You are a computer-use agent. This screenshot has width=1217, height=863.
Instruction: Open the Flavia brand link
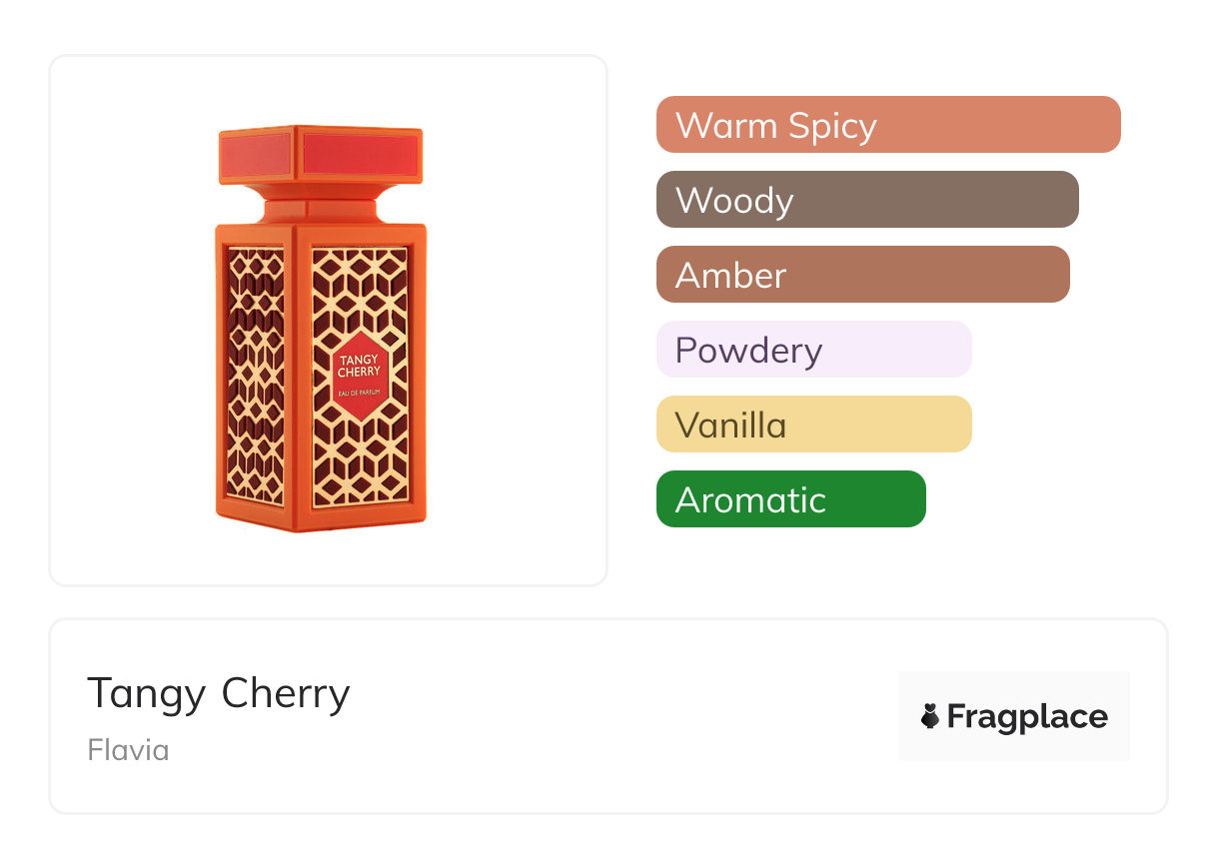click(128, 750)
